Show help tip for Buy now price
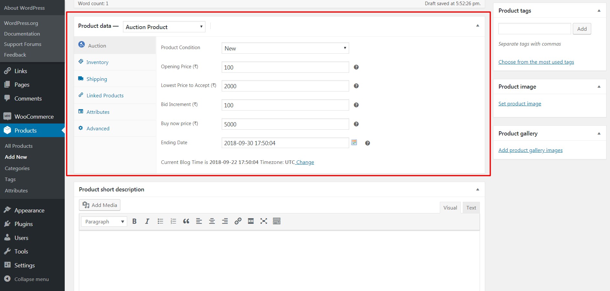Viewport: 610px width, 291px height. coord(356,124)
